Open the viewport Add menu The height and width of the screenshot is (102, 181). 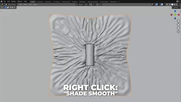point(30,5)
